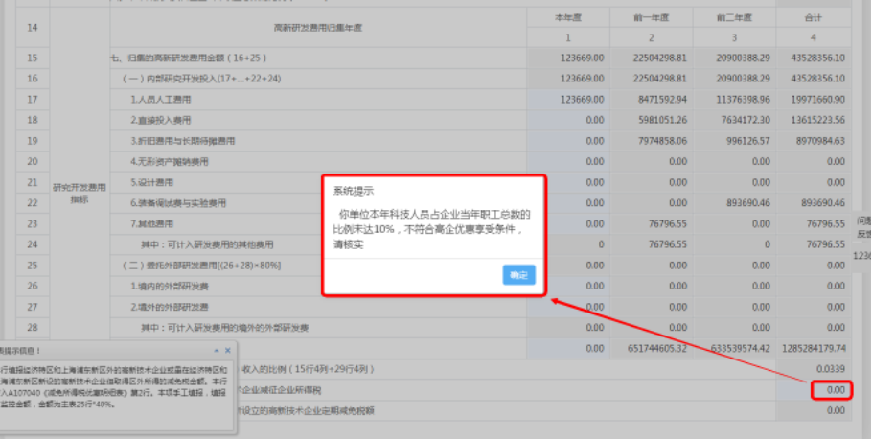
Task: Click row label 1.境内的外部研发费
Action: [170, 286]
